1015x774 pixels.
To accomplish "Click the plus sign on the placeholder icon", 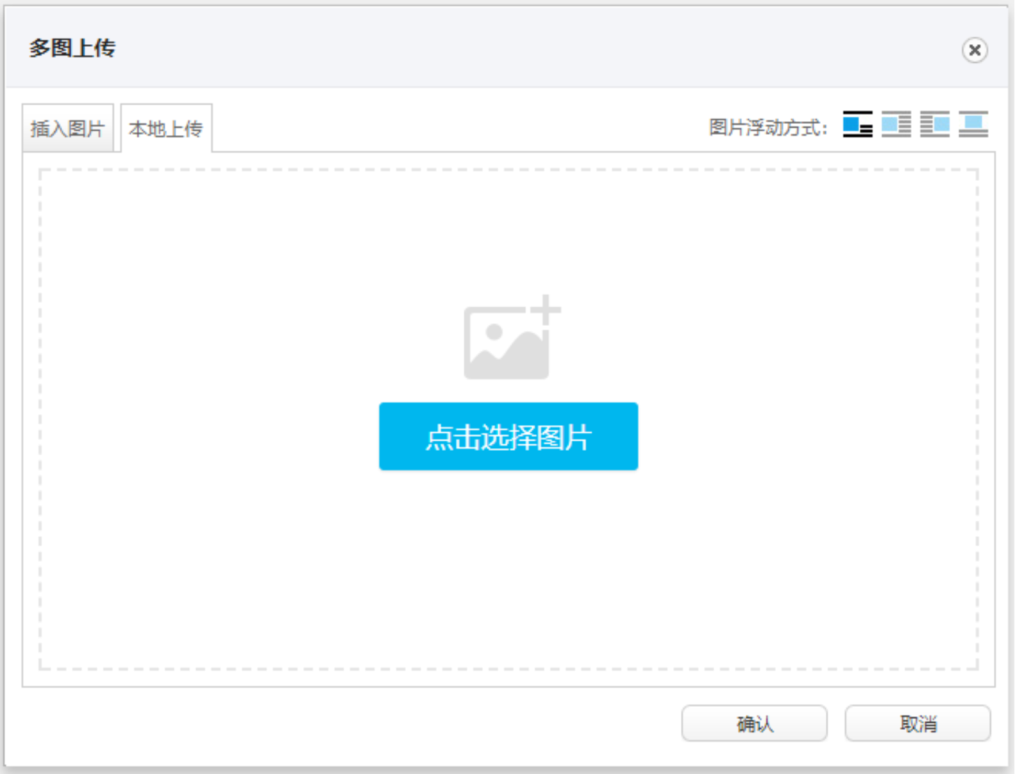I will [x=546, y=309].
